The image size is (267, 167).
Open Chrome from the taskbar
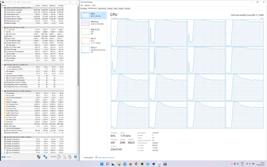136,164
